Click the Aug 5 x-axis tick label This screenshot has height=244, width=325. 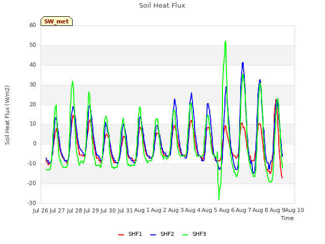coord(209,210)
